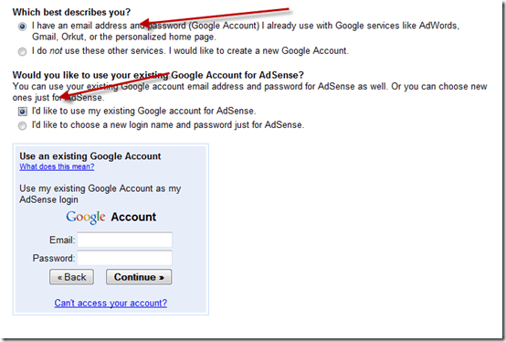Click label text 'I do not use these other services'
The height and width of the screenshot is (342, 506).
190,51
